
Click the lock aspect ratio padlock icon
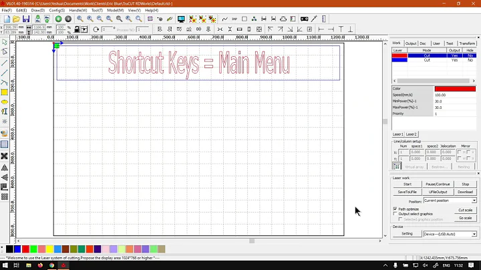pyautogui.click(x=77, y=29)
